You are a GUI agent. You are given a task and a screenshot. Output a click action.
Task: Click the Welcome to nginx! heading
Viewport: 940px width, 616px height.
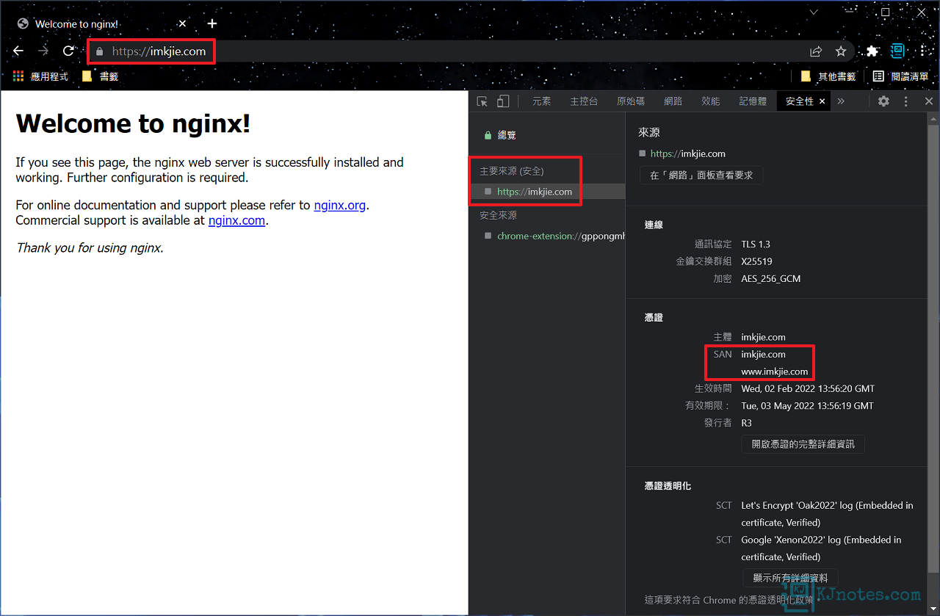point(133,123)
